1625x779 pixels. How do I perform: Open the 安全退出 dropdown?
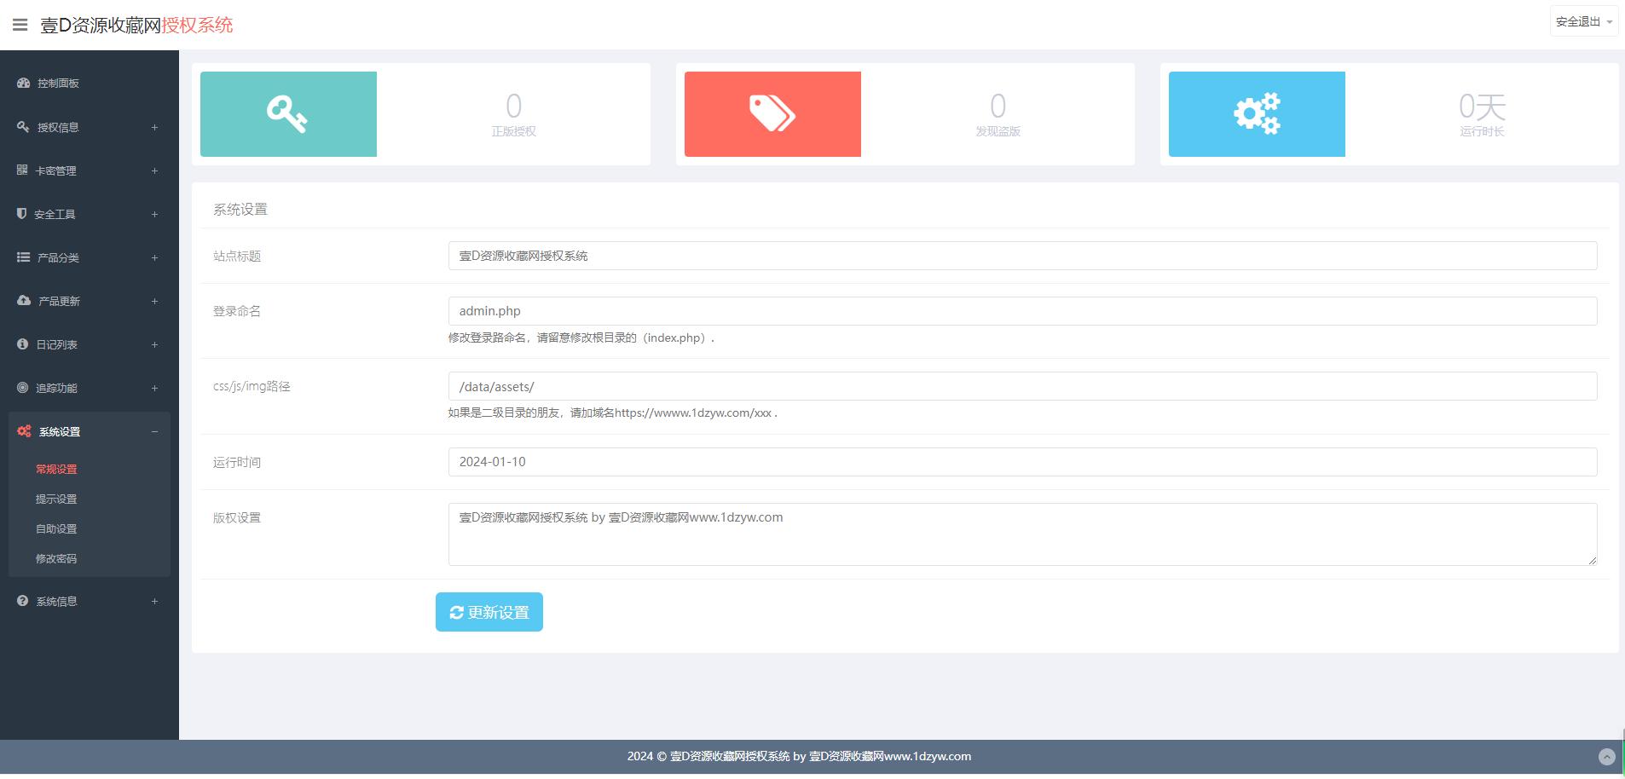(x=1584, y=21)
